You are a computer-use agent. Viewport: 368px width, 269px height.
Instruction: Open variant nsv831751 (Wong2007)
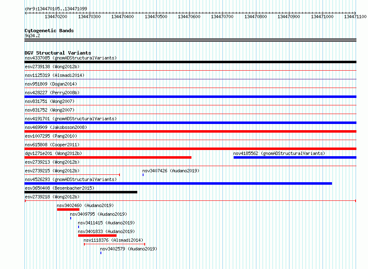coord(50,101)
